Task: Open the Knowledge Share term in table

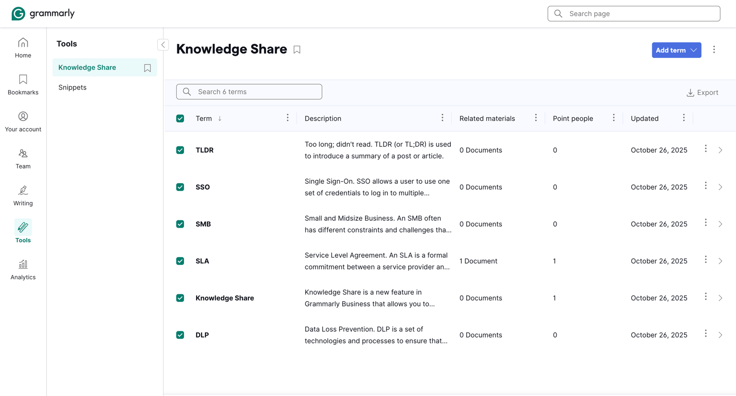Action: click(x=225, y=298)
